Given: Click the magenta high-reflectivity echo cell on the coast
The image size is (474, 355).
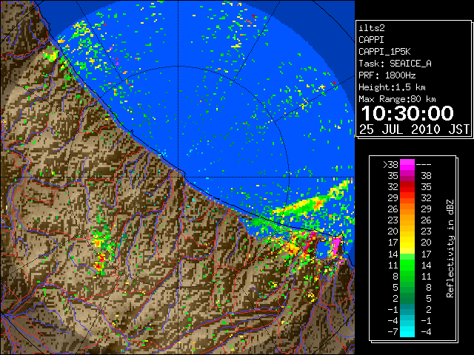Looking at the screenshot, I should tap(336, 246).
